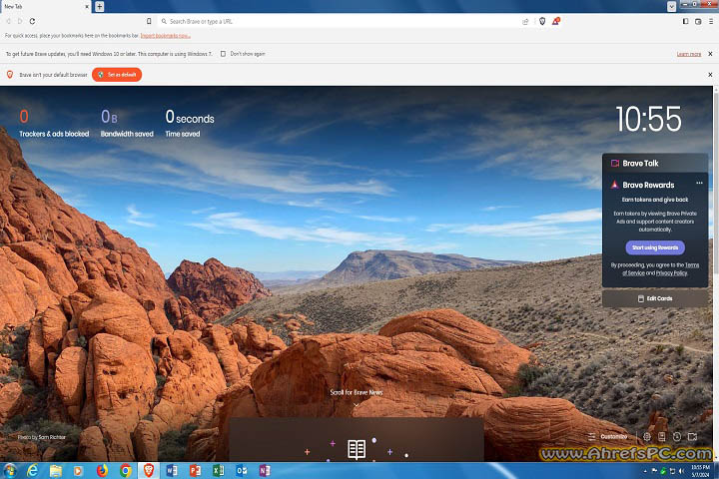The width and height of the screenshot is (719, 479).
Task: Click the volume speaker tray icon
Action: 681,471
